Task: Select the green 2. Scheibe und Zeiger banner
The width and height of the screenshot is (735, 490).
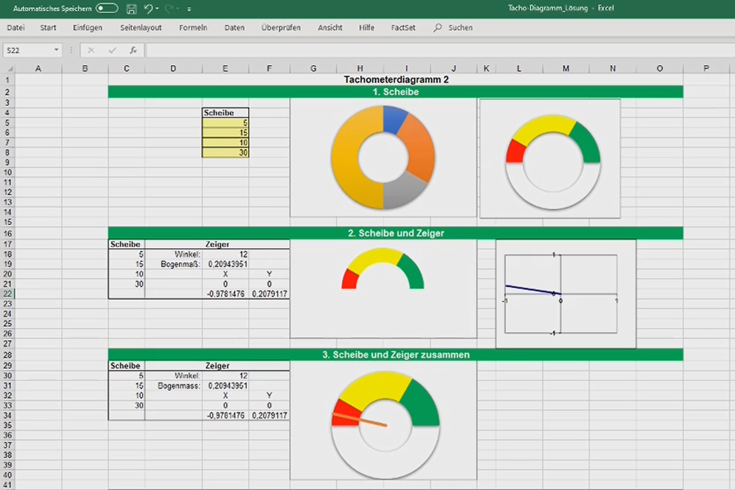Action: [396, 233]
